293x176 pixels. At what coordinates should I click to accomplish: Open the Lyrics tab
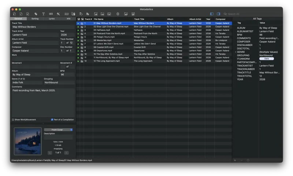pyautogui.click(x=52, y=19)
